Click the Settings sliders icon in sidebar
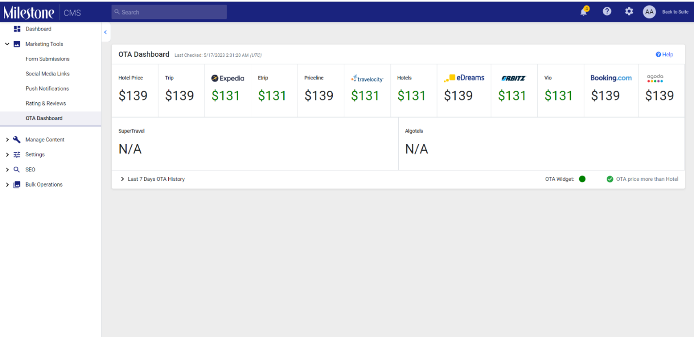694x337 pixels. [x=17, y=155]
